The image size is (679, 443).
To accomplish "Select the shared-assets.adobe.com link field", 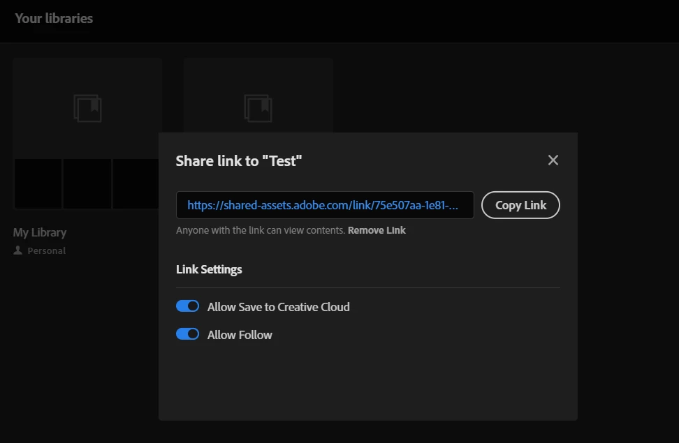I will click(324, 205).
